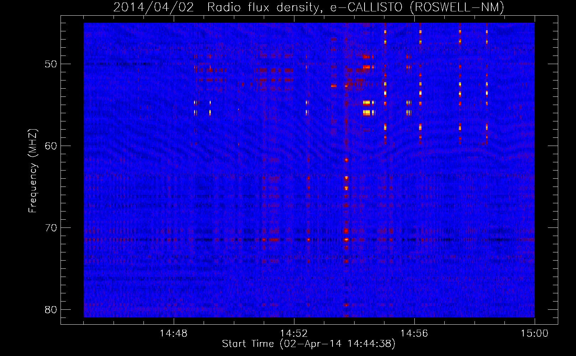Viewport: 576px width, 356px height.
Task: Click the 14:52 time tick label
Action: 294,334
